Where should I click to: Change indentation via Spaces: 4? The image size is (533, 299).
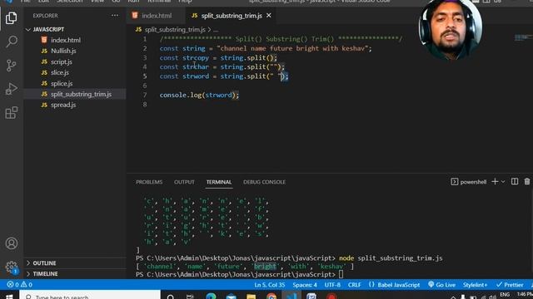pos(305,285)
